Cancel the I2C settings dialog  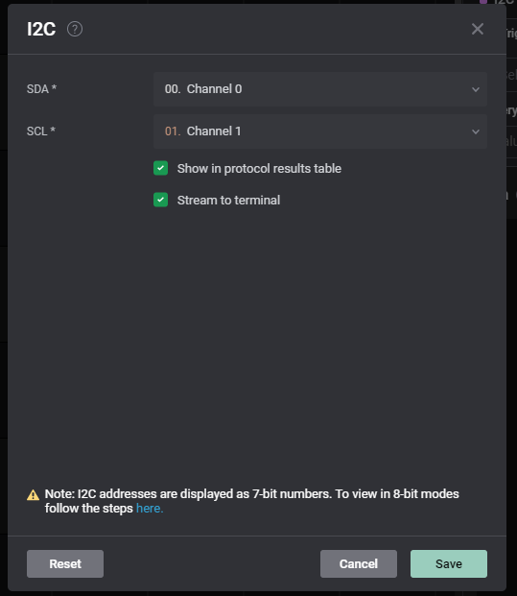pyautogui.click(x=358, y=563)
